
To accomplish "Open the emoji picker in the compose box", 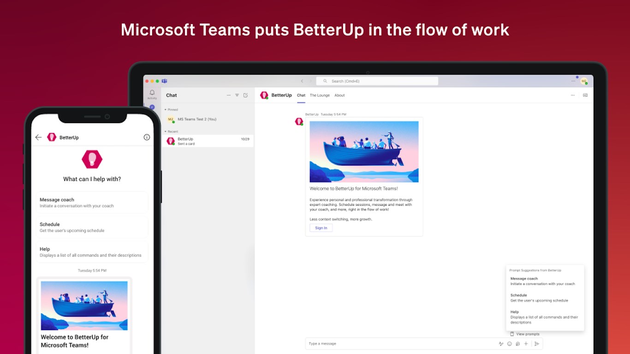I will (x=509, y=344).
